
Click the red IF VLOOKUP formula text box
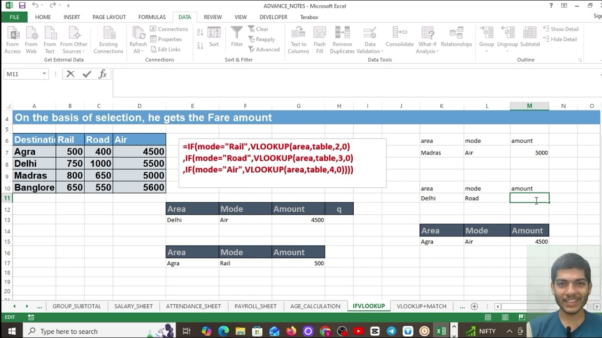[282, 163]
